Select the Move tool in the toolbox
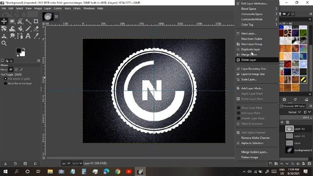Viewport: 313px width, 176px height. pos(4,21)
